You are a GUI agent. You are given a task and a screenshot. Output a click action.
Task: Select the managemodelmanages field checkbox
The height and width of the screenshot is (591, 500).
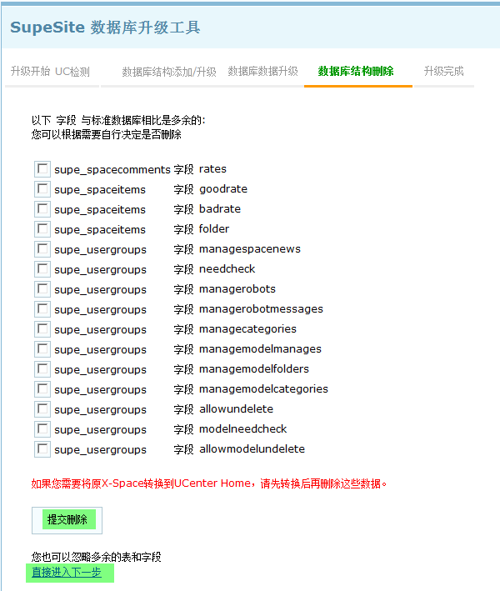(42, 349)
